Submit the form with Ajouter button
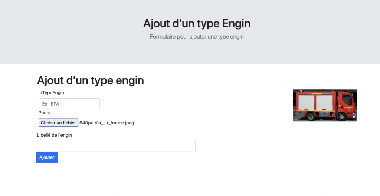380x196 pixels. pos(47,157)
